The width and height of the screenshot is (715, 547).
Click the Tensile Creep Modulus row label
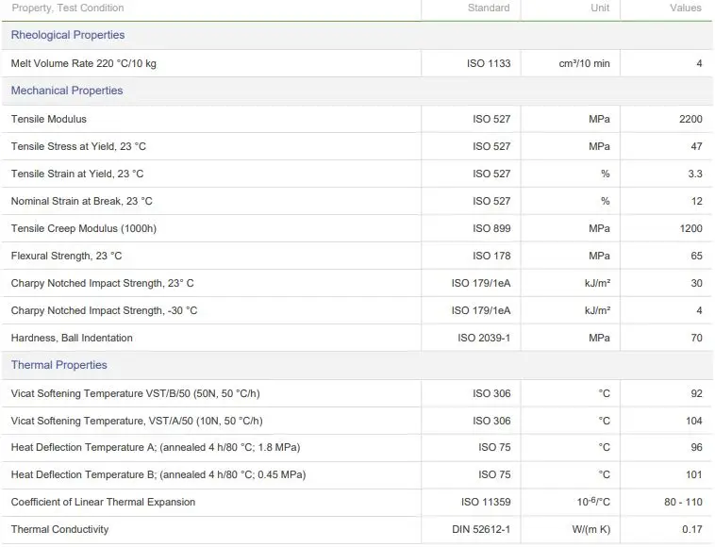pos(84,228)
